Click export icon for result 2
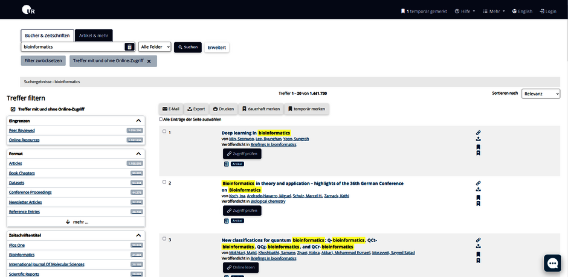The height and width of the screenshot is (277, 568). click(478, 189)
